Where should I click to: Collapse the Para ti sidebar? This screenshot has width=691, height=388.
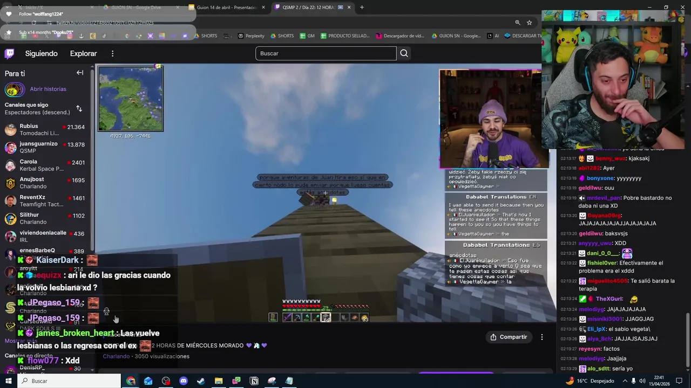point(80,73)
